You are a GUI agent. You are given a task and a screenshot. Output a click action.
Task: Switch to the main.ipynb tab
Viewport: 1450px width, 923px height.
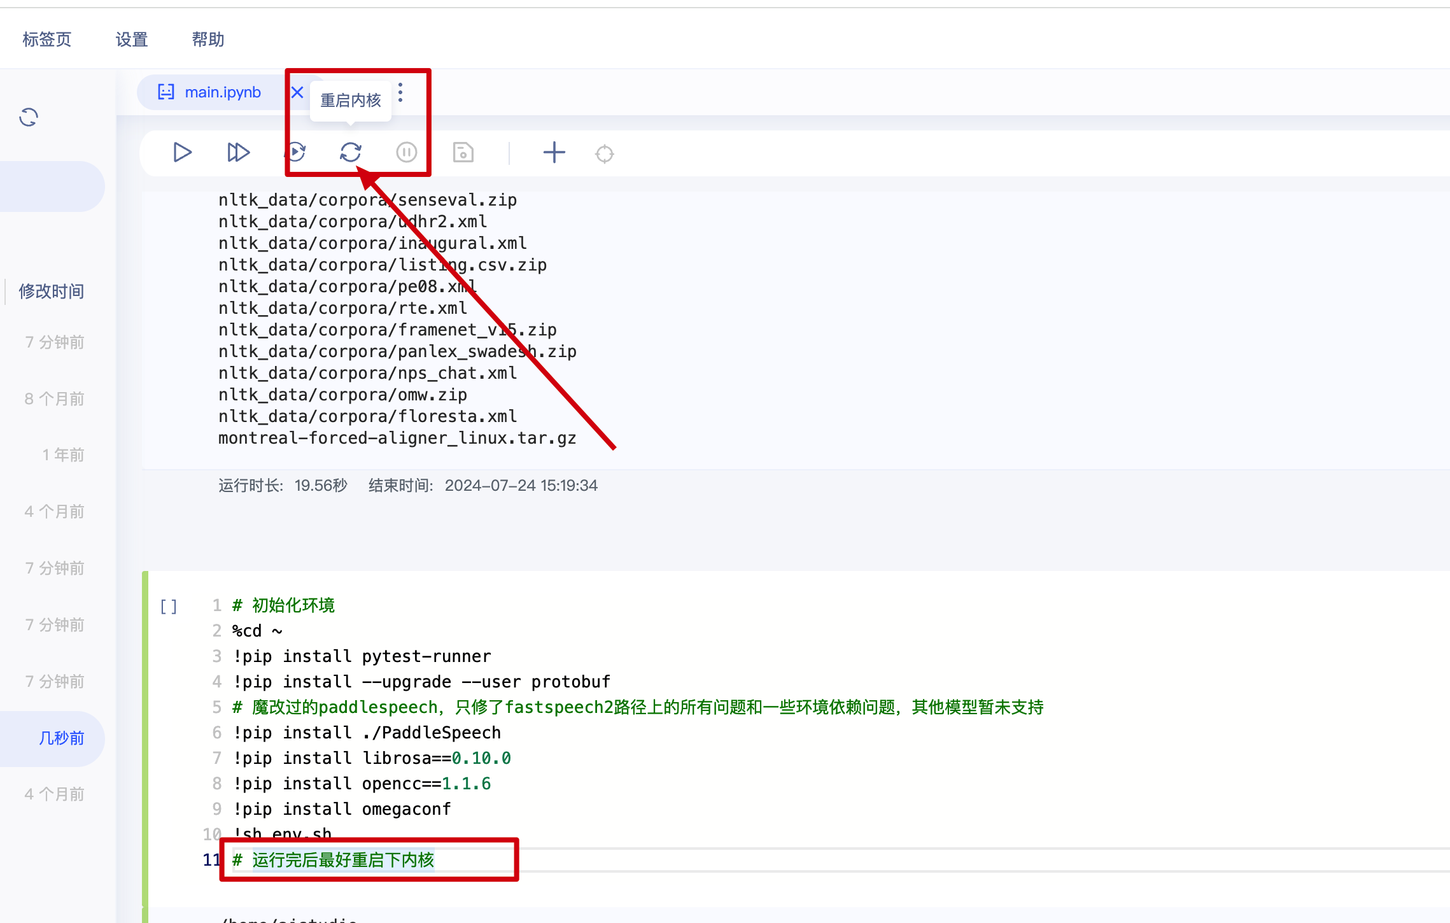[x=222, y=93]
